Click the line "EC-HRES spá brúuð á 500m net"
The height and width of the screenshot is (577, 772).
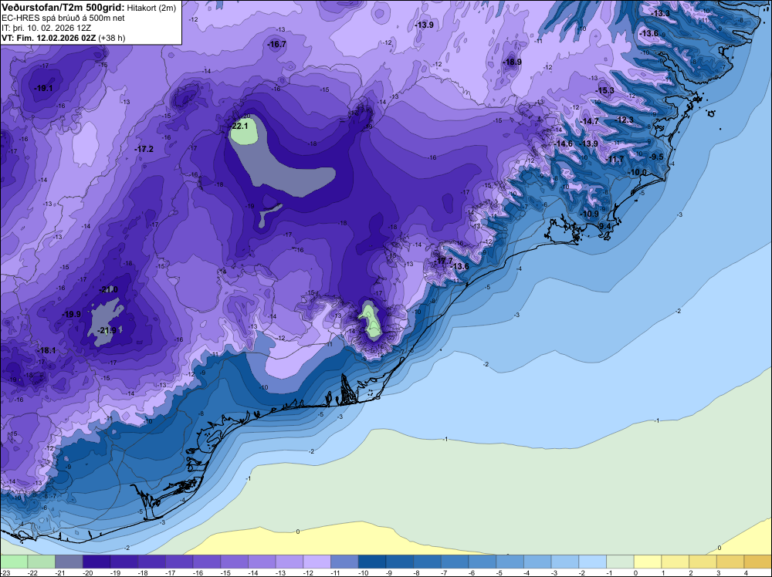click(x=63, y=19)
